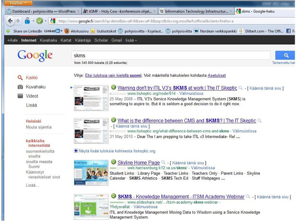Click green check icon beside ITSM Academy Webinar result
Viewport: 296px width, 221px height.
coord(113,196)
